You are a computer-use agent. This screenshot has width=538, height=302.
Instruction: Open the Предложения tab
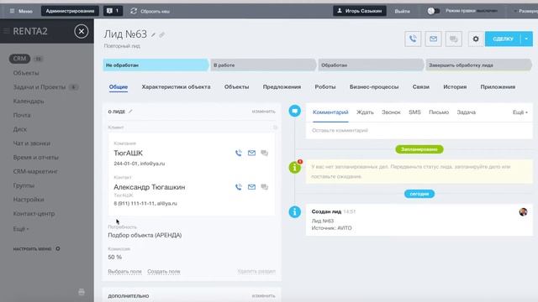tap(282, 87)
